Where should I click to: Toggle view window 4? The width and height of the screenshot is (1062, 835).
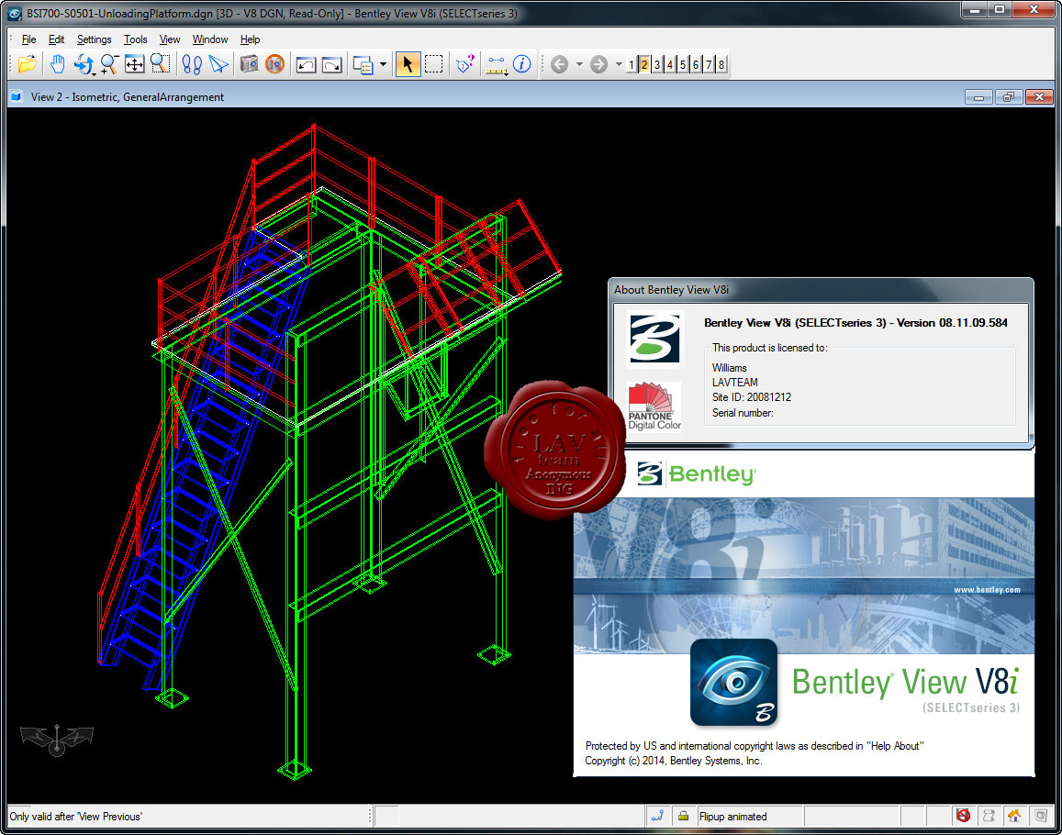pos(670,64)
